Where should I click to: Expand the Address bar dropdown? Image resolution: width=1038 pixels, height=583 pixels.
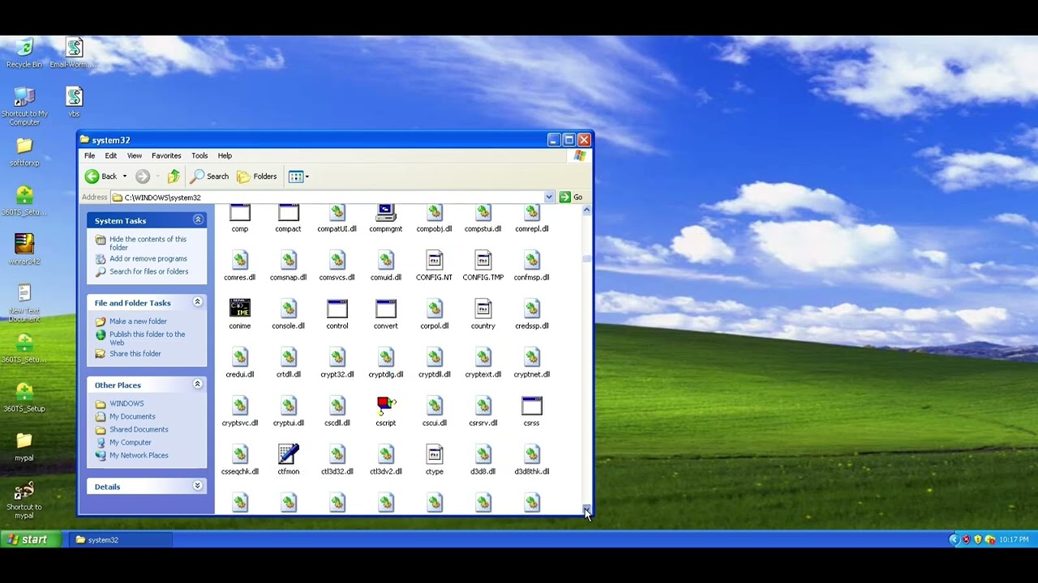click(x=549, y=198)
